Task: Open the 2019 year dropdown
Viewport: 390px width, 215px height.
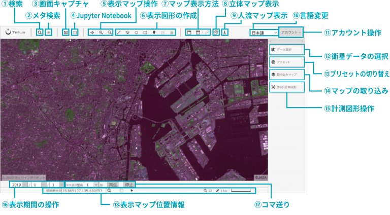Action: pos(18,185)
